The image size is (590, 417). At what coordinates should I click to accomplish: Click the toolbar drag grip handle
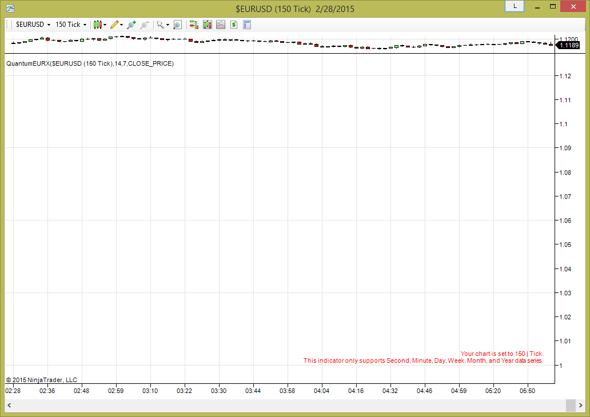pos(7,25)
